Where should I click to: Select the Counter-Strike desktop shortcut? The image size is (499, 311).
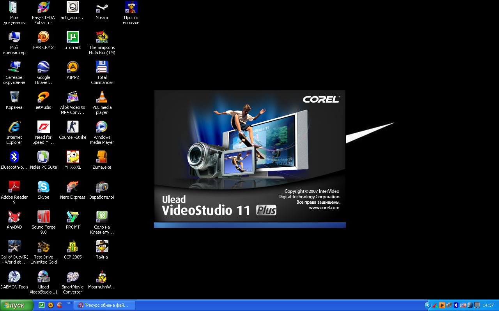[73, 127]
